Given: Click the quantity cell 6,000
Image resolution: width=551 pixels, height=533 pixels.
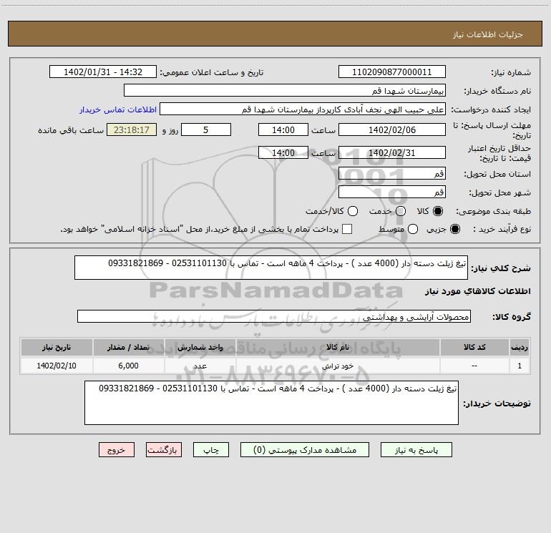Looking at the screenshot, I should pos(128,366).
